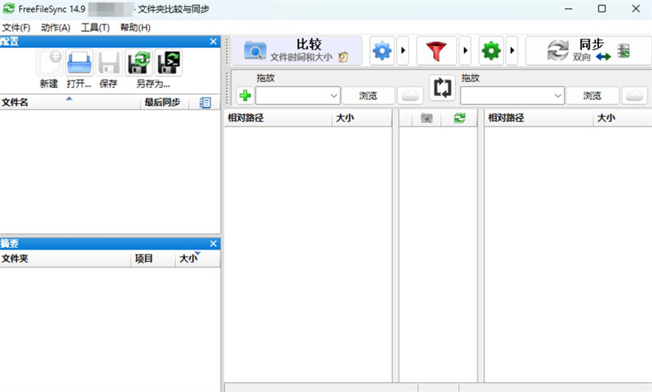
Task: Expand arrow next to sync settings gear
Action: [x=513, y=51]
